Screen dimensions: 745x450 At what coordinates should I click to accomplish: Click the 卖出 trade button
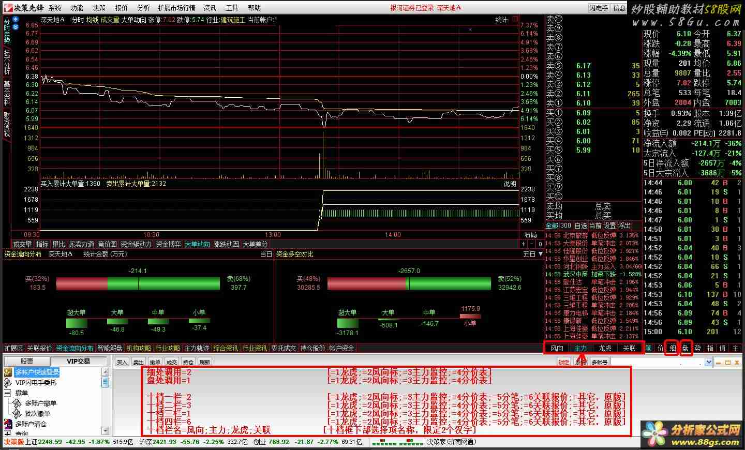pos(139,362)
